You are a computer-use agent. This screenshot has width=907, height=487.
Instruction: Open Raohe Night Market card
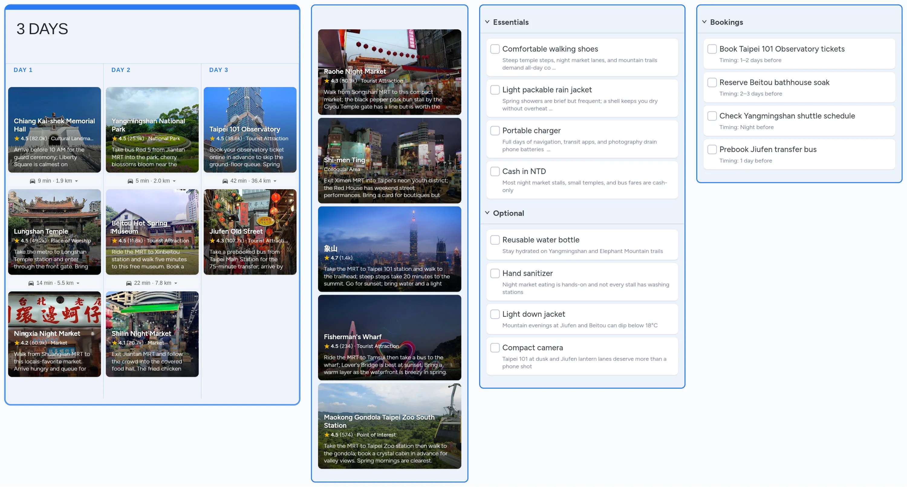pos(389,72)
